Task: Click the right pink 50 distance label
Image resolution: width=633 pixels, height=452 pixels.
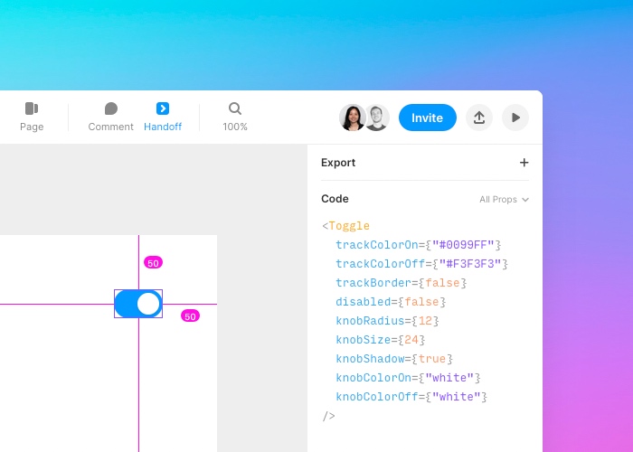Action: click(x=190, y=316)
